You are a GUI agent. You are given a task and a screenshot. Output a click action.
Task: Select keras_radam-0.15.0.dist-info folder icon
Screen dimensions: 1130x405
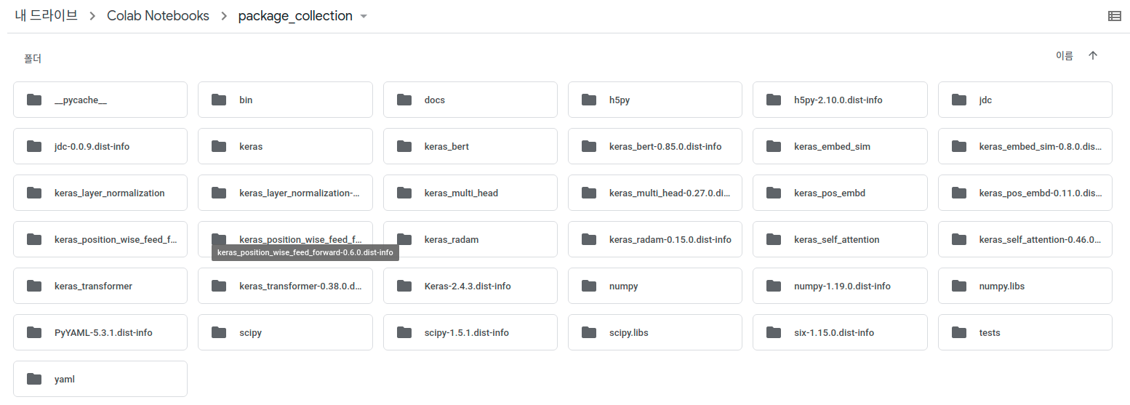[589, 239]
